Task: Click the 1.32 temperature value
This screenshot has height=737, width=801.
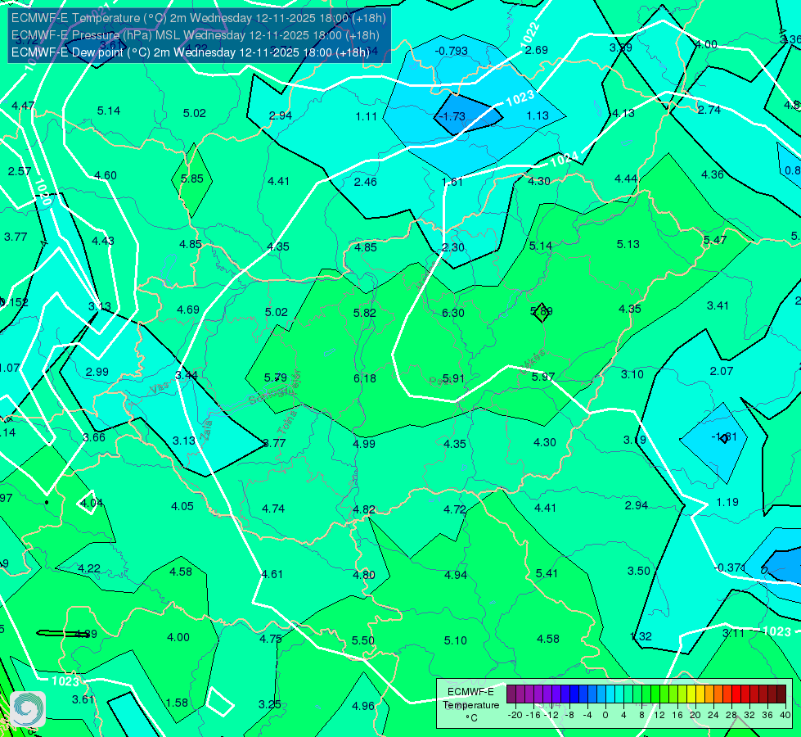Action: coord(641,636)
